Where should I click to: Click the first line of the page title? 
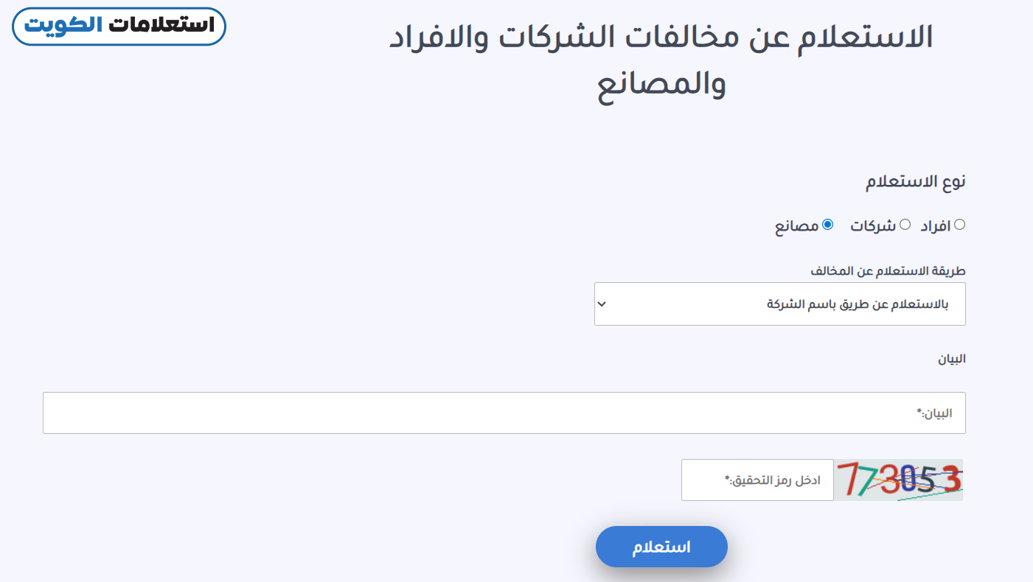coord(661,38)
